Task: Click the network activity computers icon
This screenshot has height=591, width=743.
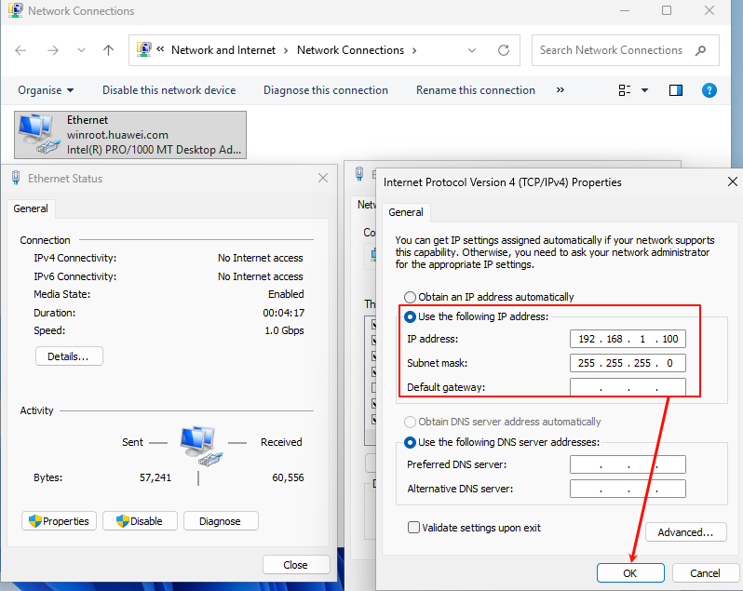Action: 201,445
